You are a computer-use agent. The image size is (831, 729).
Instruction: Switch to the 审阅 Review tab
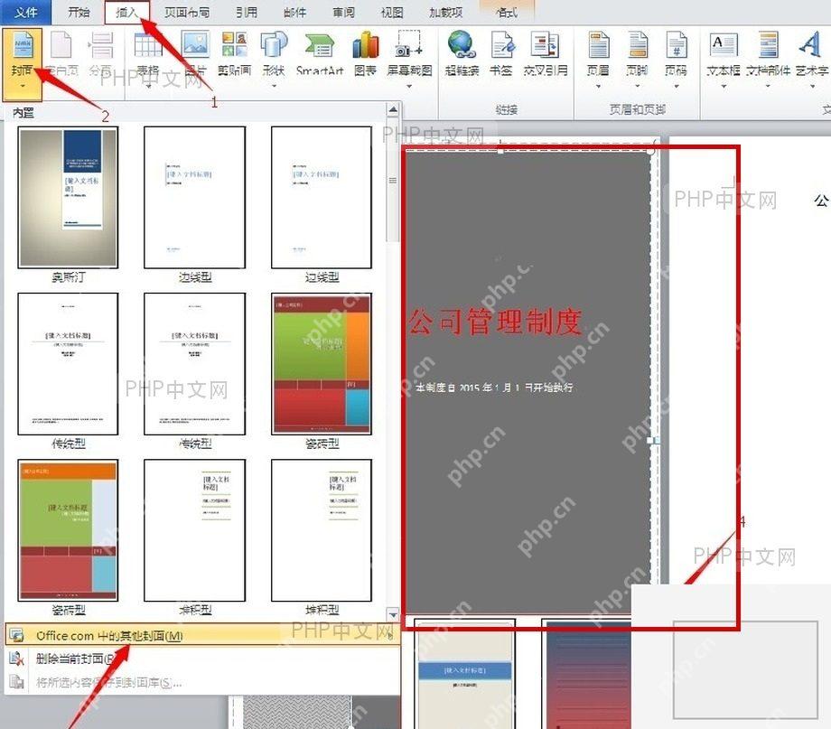click(x=343, y=12)
